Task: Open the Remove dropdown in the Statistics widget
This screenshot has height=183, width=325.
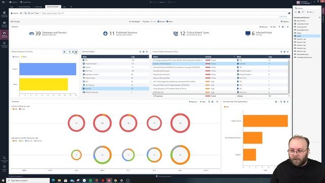Action: 264,27
